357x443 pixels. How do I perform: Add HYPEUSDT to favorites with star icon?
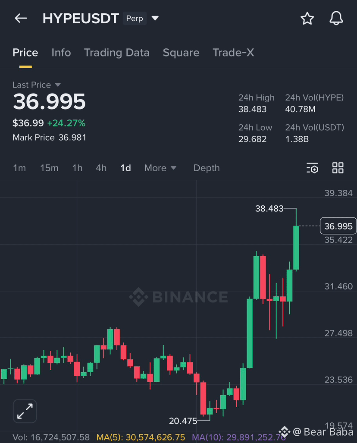click(307, 19)
